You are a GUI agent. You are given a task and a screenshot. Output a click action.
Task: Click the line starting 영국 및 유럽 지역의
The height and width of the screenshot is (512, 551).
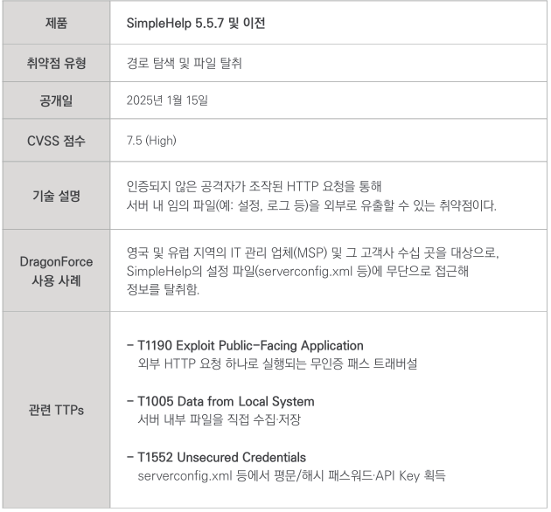tap(316, 252)
